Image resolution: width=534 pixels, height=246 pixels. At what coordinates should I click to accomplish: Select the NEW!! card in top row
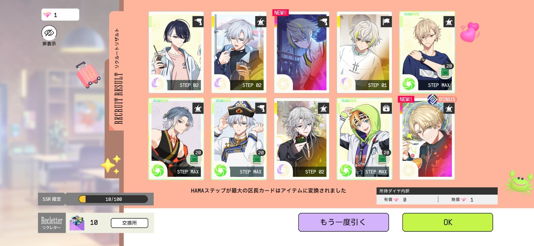pyautogui.click(x=301, y=52)
